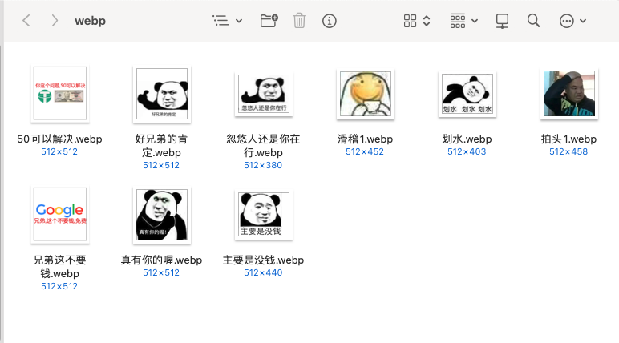Open Get Info using the circled i icon
This screenshot has width=619, height=343.
click(x=329, y=21)
